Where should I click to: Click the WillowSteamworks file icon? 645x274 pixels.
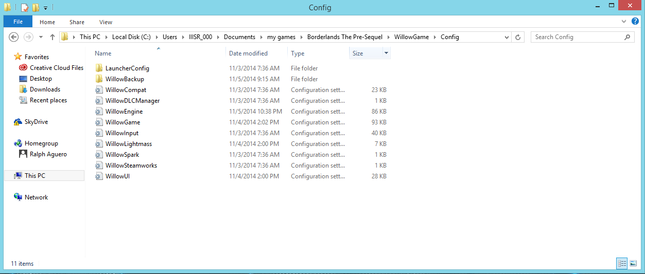tap(99, 166)
